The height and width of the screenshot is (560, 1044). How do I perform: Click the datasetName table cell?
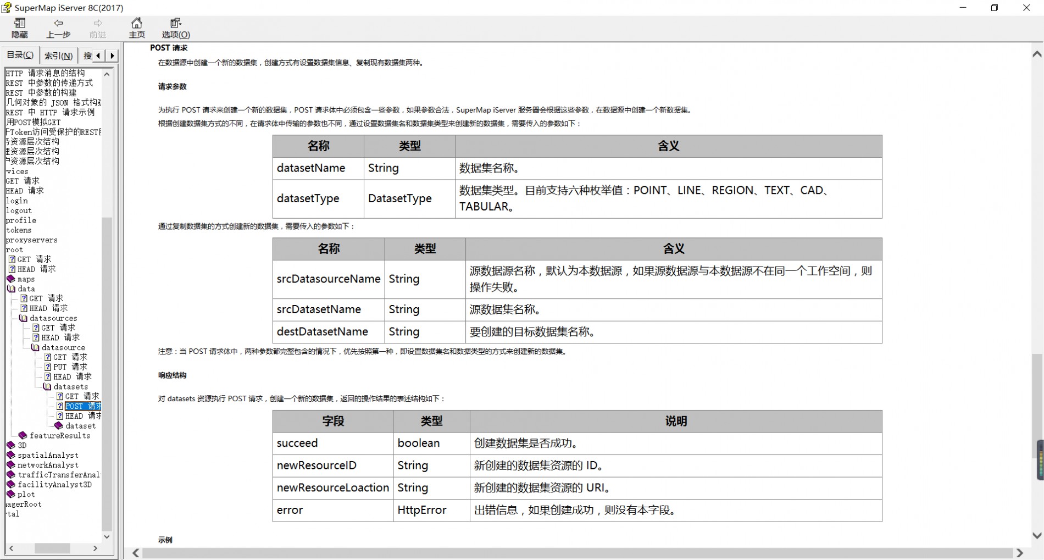(x=318, y=168)
